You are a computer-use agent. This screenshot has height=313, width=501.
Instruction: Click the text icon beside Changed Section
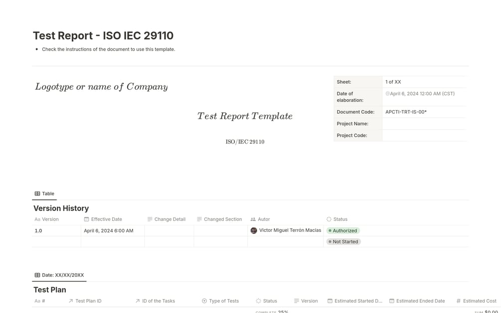pyautogui.click(x=199, y=219)
